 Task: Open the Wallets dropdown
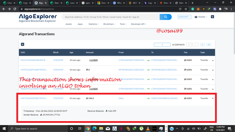coord(201,17)
